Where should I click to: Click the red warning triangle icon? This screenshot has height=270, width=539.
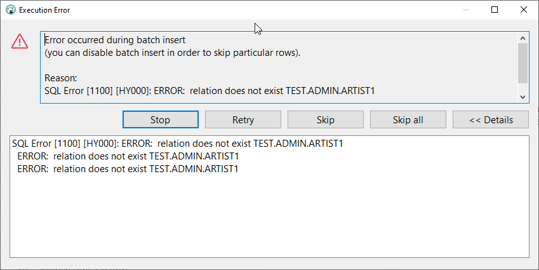pyautogui.click(x=20, y=42)
